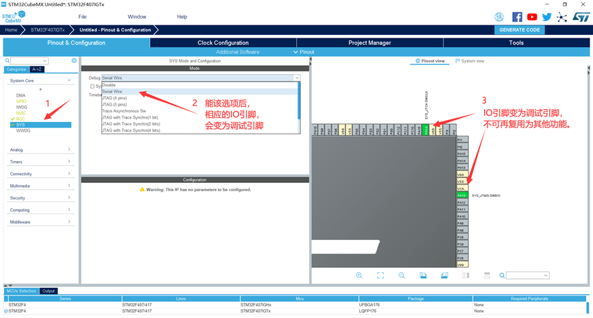Select green pin PA13 on chip

(x=461, y=195)
